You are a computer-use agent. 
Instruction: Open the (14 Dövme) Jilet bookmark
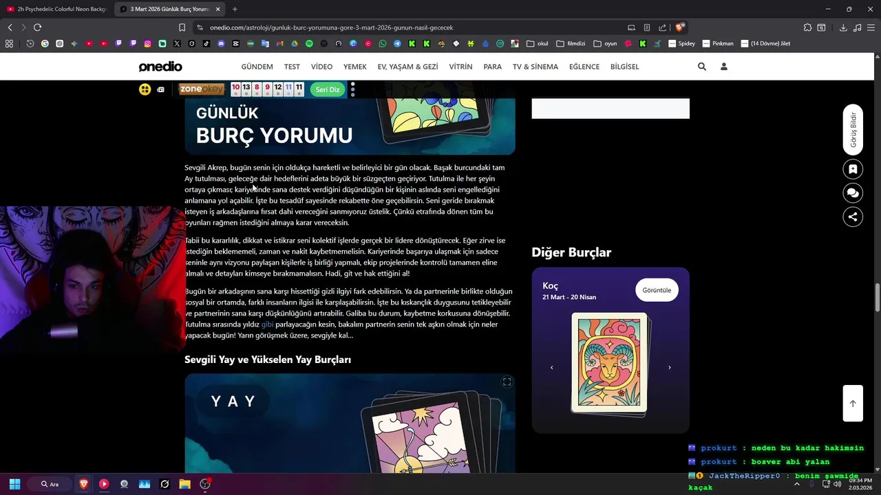coord(765,43)
